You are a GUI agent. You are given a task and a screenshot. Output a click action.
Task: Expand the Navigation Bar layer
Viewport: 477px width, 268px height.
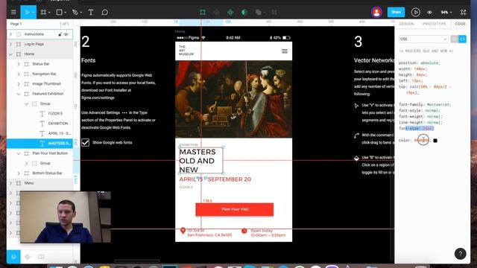coord(19,74)
